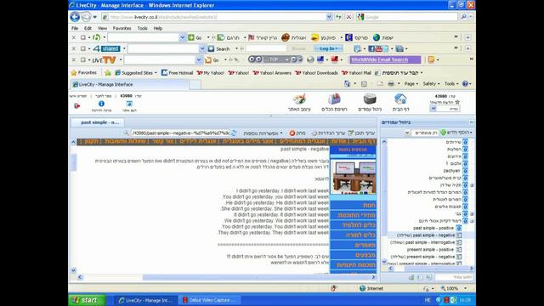This screenshot has width=544, height=306.
Task: Click the Yahoo! Mail favorites link
Action: 357,73
